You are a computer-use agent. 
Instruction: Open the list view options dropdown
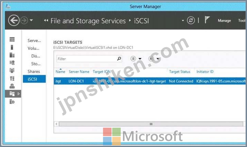[136, 59]
